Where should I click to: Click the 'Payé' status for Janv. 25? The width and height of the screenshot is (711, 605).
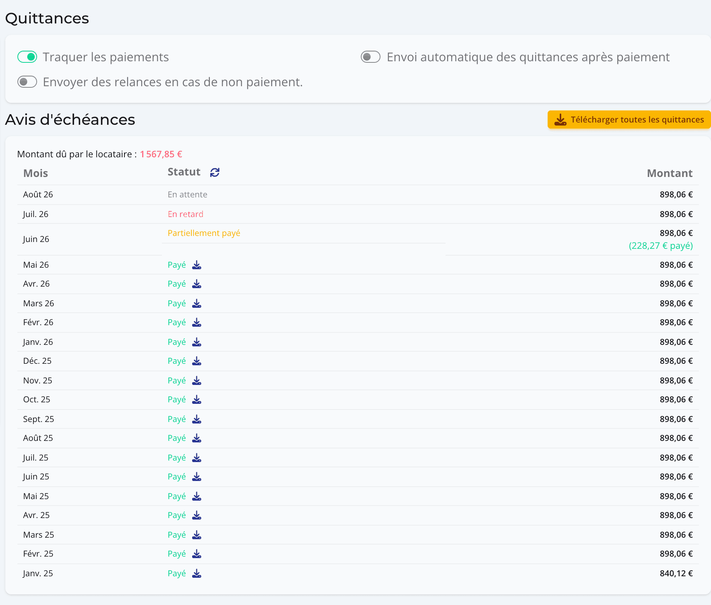pyautogui.click(x=177, y=574)
